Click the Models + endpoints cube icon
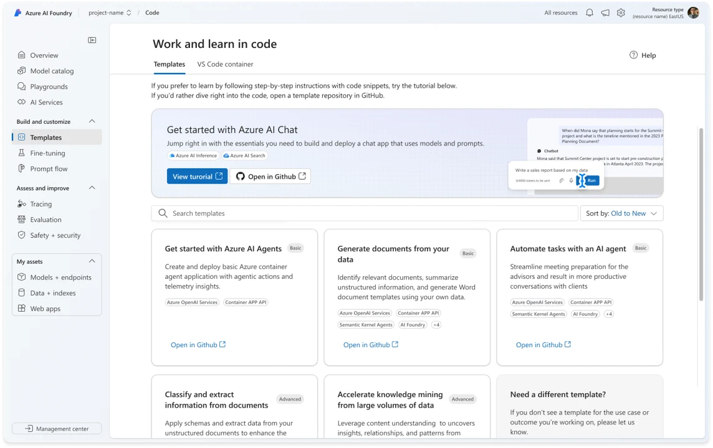Viewport: 713px width, 448px height. [21, 277]
